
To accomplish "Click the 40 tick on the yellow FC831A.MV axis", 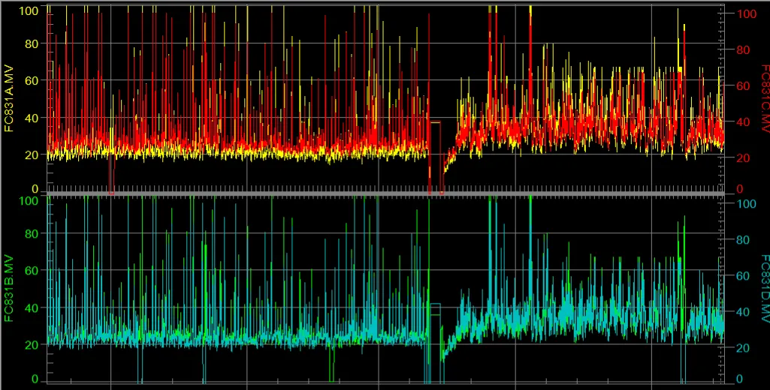I will (x=32, y=118).
